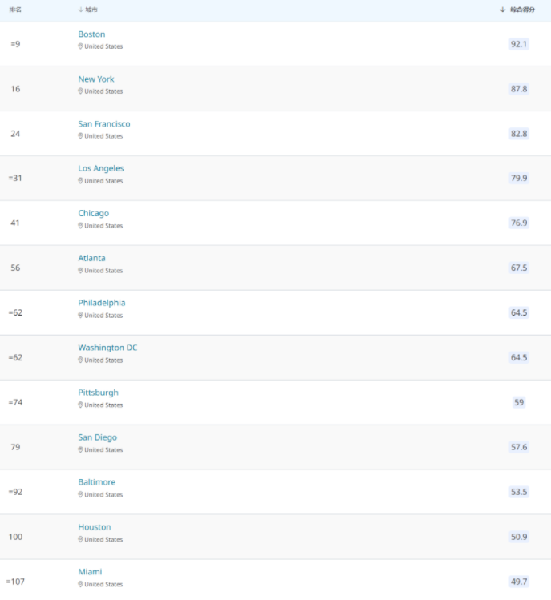This screenshot has height=600, width=551.
Task: Click the location pin icon under Atlanta
Action: coord(80,271)
